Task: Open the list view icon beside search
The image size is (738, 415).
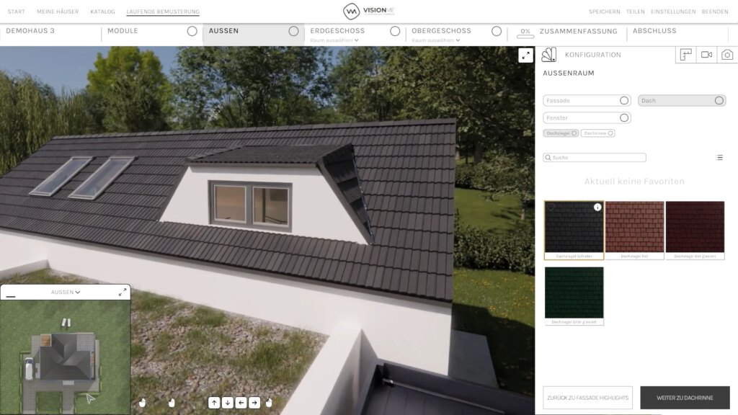Action: coord(719,158)
